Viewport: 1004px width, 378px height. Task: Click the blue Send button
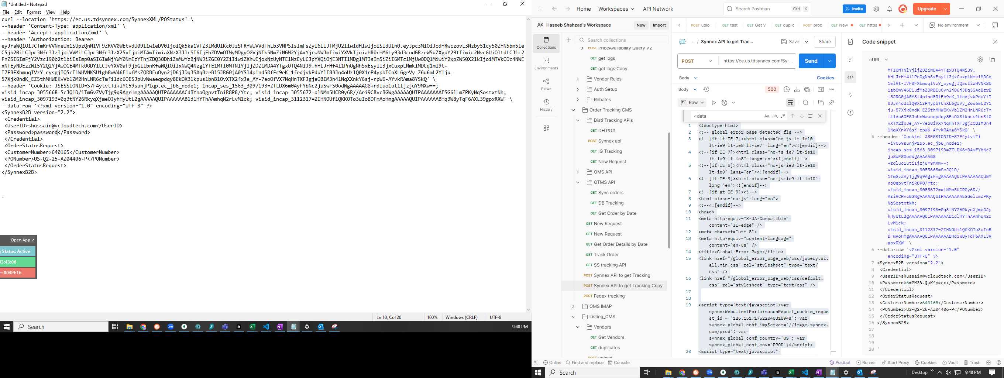pyautogui.click(x=811, y=61)
